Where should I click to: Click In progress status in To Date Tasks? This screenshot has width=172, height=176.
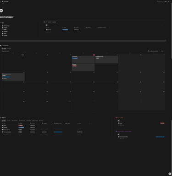(65, 30)
